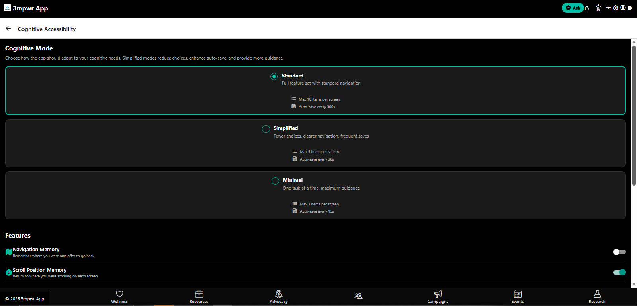Click the Ask chat button
The image size is (637, 306).
(573, 8)
